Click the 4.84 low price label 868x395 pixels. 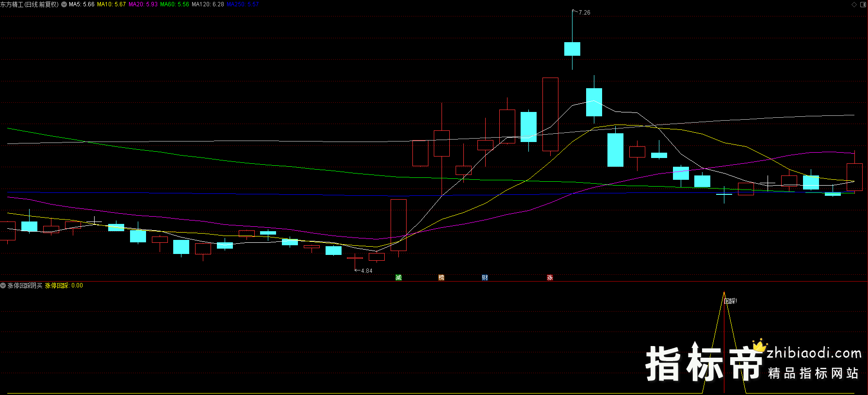pyautogui.click(x=367, y=271)
